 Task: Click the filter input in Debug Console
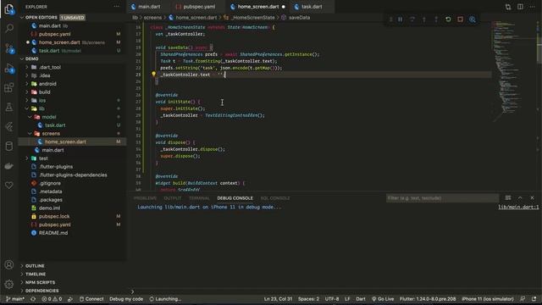[x=442, y=198]
